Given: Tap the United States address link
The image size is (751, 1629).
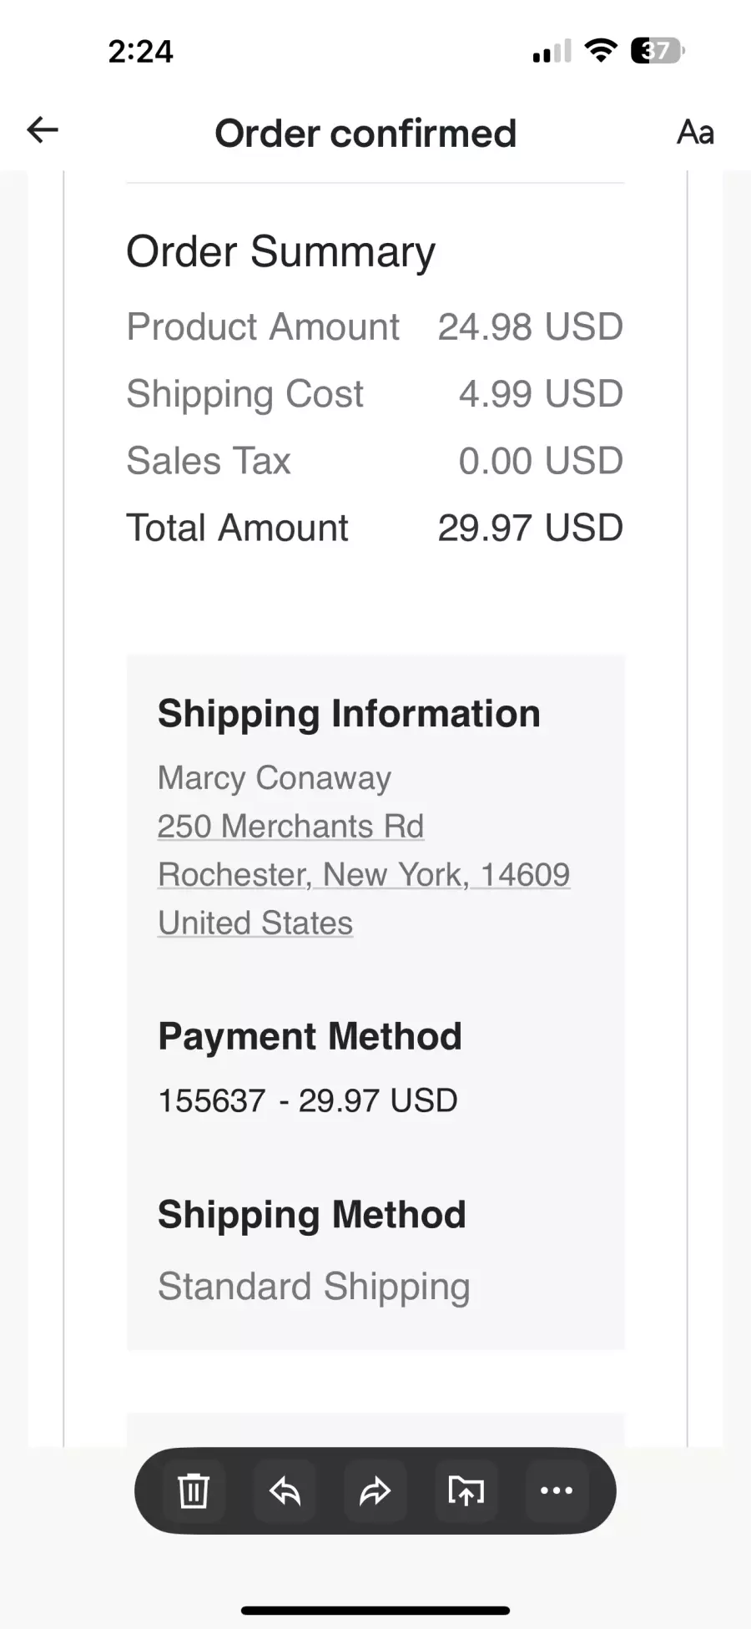Looking at the screenshot, I should (255, 923).
